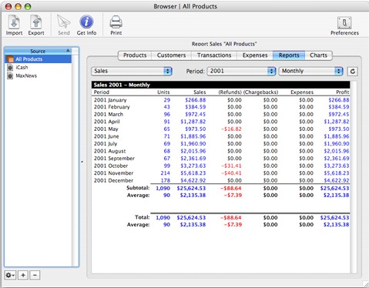Click the 2001 August row label
The height and width of the screenshot is (288, 369).
tap(109, 151)
